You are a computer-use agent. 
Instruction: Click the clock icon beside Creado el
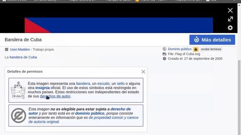165,58
